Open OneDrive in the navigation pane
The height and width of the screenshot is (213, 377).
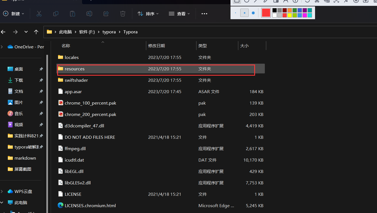(26, 47)
